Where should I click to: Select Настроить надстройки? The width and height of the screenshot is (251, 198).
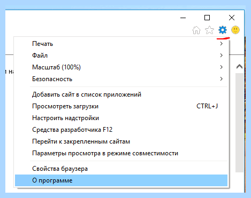121,118
